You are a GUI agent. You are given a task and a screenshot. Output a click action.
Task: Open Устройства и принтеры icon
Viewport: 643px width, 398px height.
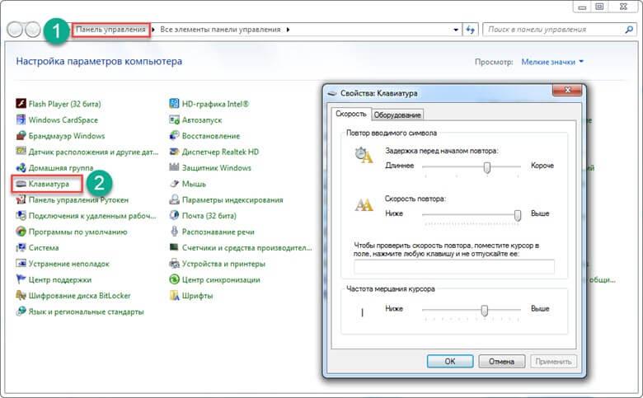[x=174, y=264]
